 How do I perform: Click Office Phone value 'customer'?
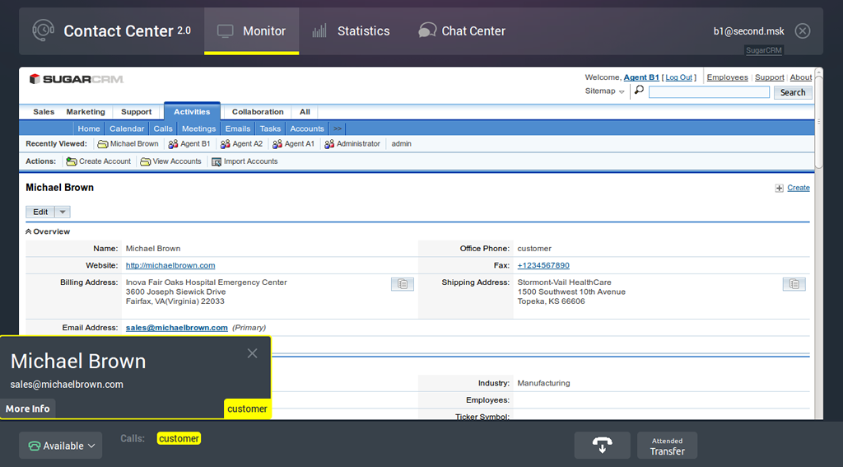point(533,249)
